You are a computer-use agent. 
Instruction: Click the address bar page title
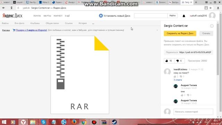pyautogui.click(x=49, y=8)
